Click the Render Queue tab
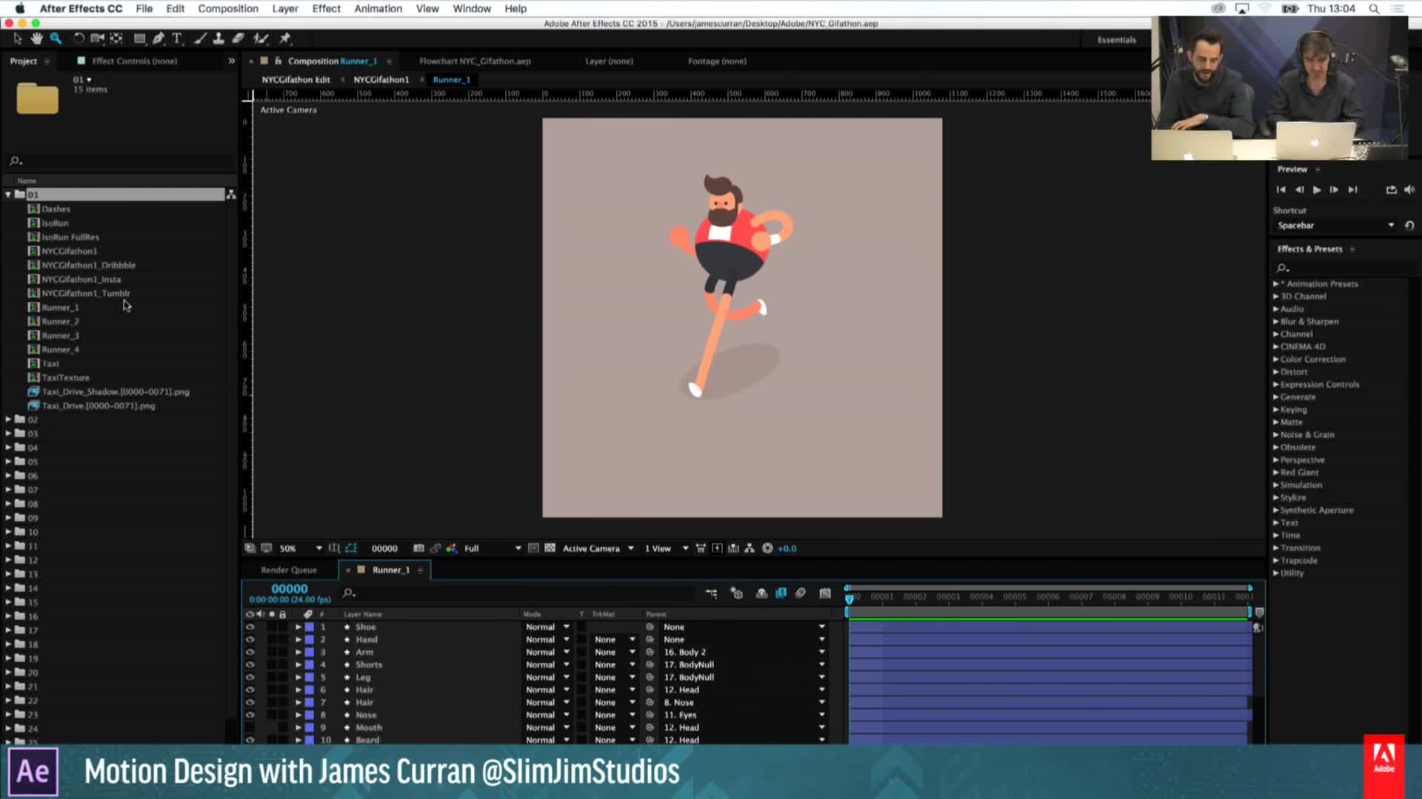 [289, 569]
